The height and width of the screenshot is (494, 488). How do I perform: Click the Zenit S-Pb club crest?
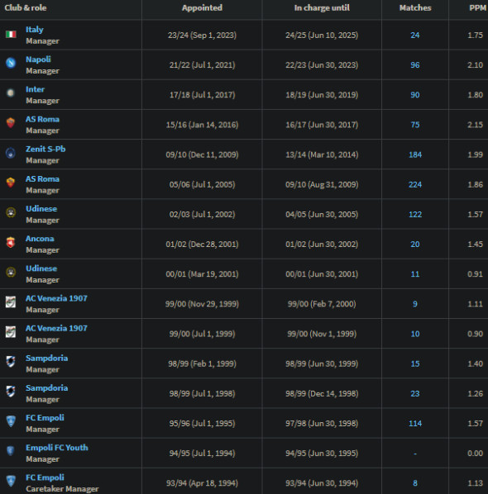click(11, 153)
